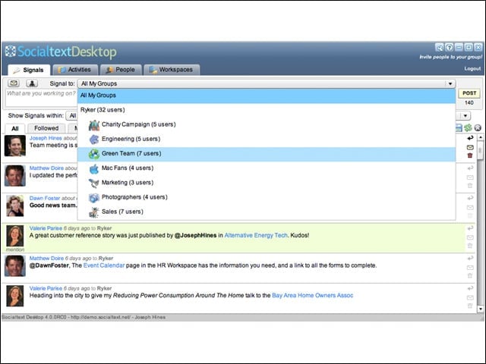Screen dimensions: 486x364
Task: Click the Socialtext Desktop logo icon
Action: click(x=10, y=52)
